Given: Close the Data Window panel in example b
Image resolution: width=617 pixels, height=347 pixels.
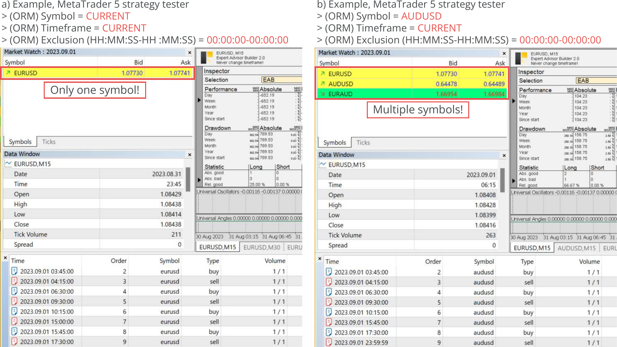Looking at the screenshot, I should pyautogui.click(x=504, y=155).
